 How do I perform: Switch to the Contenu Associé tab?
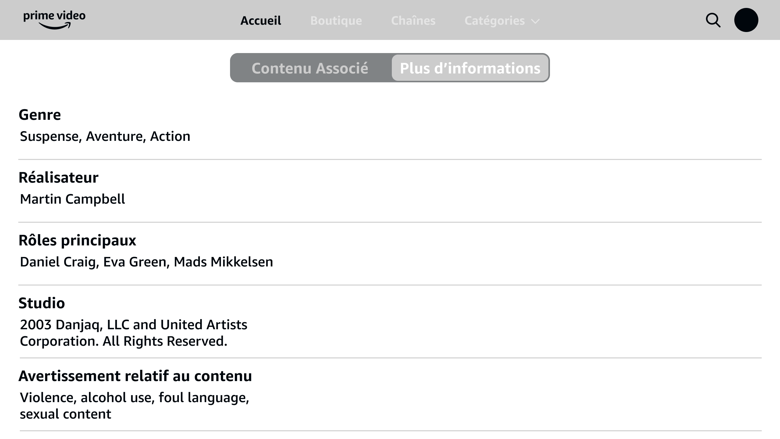310,68
